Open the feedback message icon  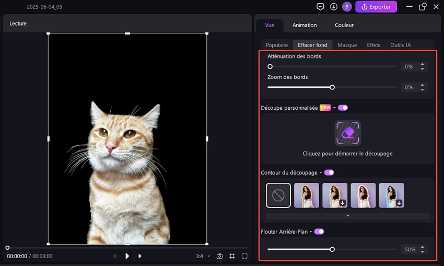click(x=321, y=7)
